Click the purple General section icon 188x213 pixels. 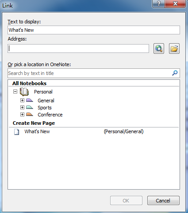click(x=30, y=100)
